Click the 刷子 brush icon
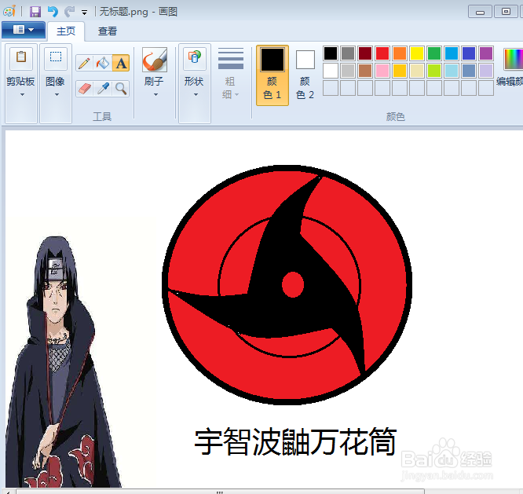 (x=155, y=60)
